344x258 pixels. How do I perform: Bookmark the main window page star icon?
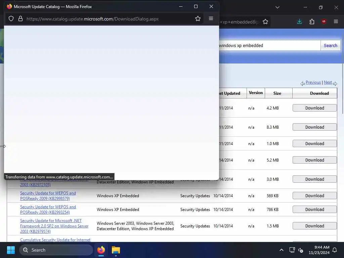coord(265,21)
